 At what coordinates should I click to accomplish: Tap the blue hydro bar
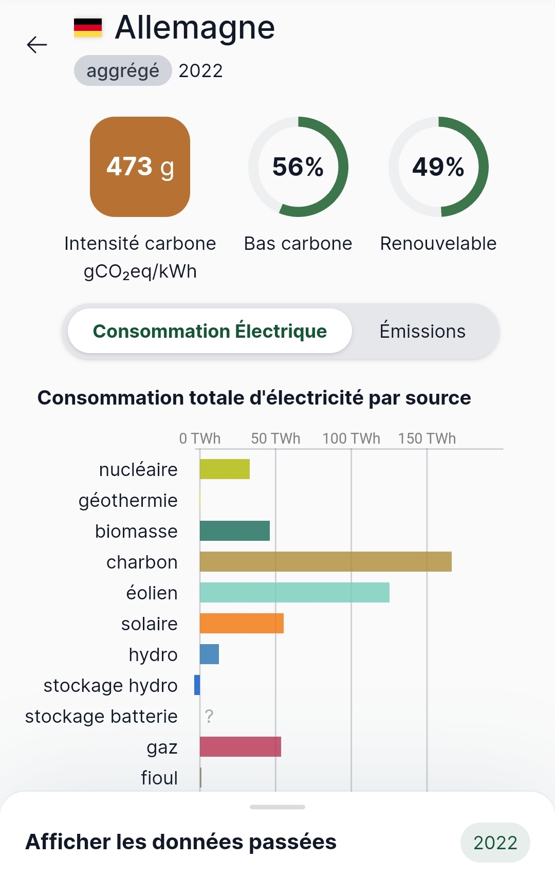pos(209,654)
